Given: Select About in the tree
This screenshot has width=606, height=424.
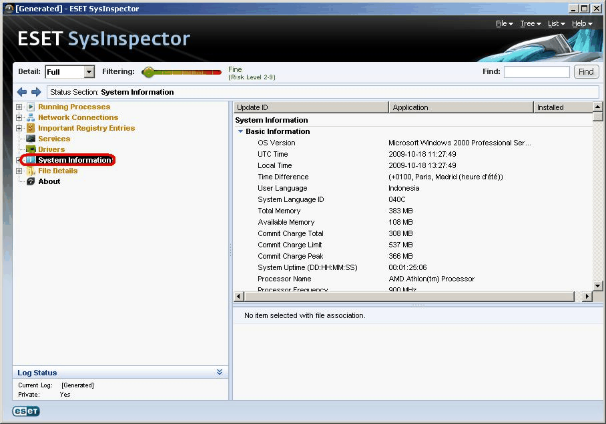Looking at the screenshot, I should click(49, 181).
